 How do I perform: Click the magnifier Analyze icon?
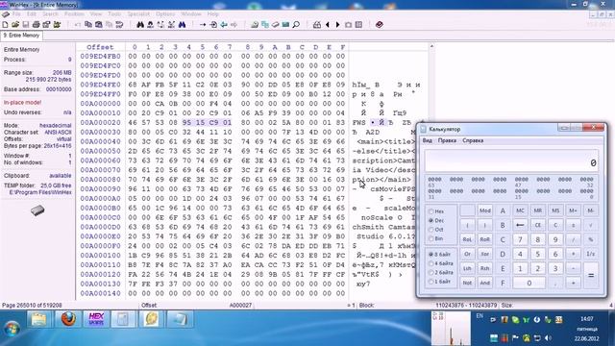pos(297,25)
